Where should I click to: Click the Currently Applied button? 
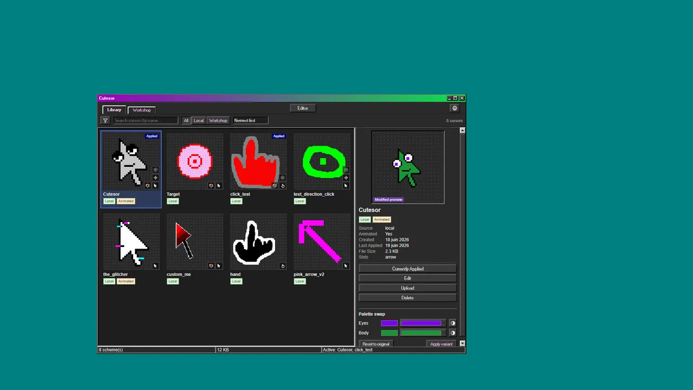click(x=408, y=269)
